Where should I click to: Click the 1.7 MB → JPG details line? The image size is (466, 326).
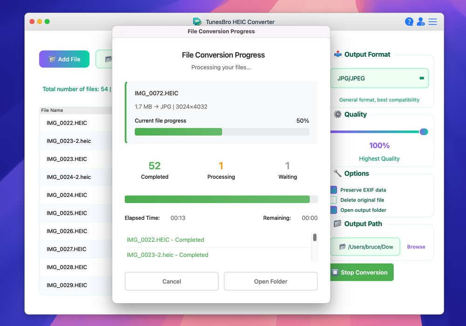coord(171,107)
